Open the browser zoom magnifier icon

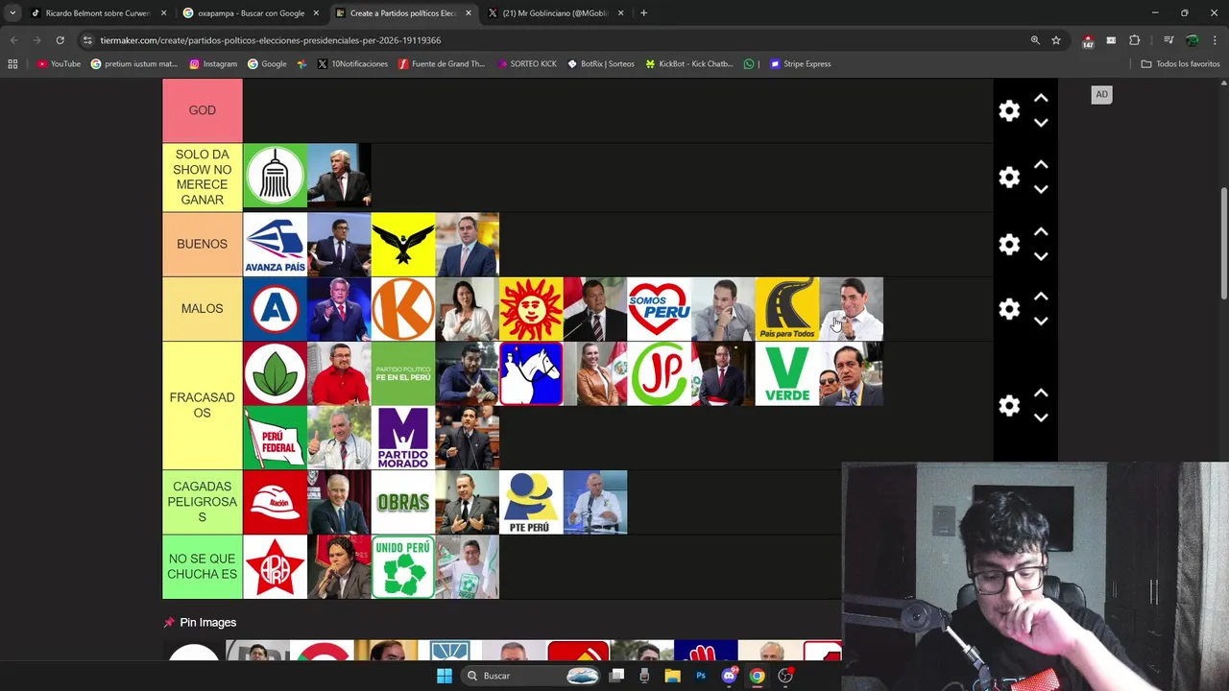click(1035, 40)
